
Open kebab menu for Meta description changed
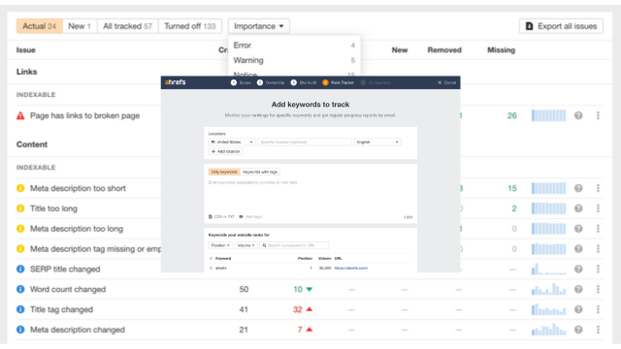click(598, 330)
